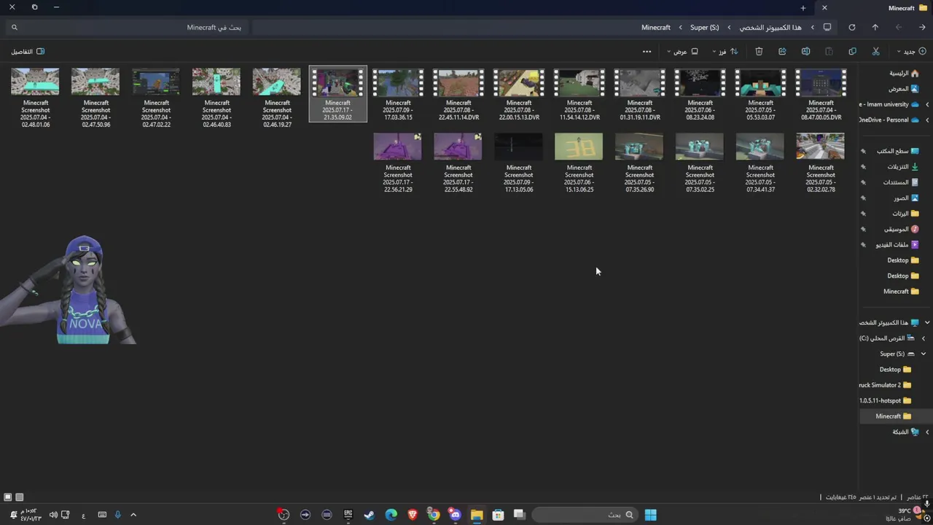Screen dimensions: 933x525
Task: Toggle the التفاصيل details pane
Action: pos(28,51)
